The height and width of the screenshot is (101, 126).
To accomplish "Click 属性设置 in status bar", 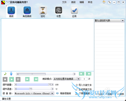I will click(x=7, y=99).
